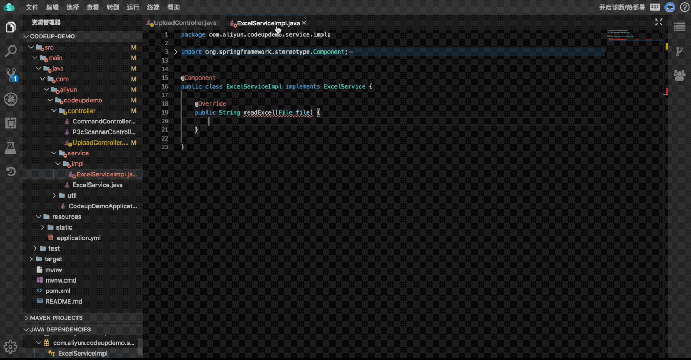Click the pom.xml file icon

[x=40, y=291]
